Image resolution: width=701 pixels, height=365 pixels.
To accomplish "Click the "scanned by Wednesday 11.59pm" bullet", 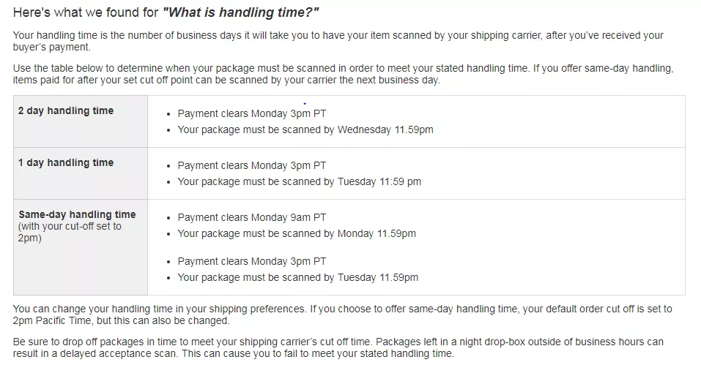I will tap(305, 129).
